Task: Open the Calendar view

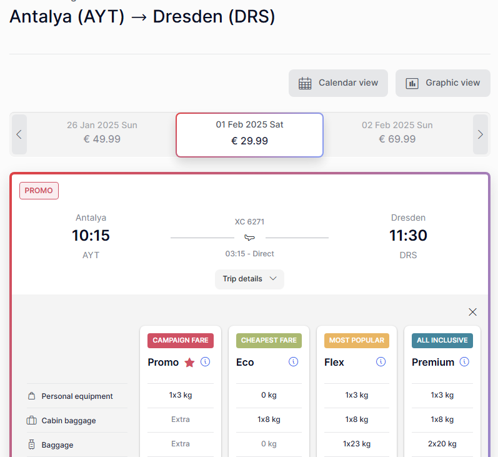Action: [x=338, y=83]
